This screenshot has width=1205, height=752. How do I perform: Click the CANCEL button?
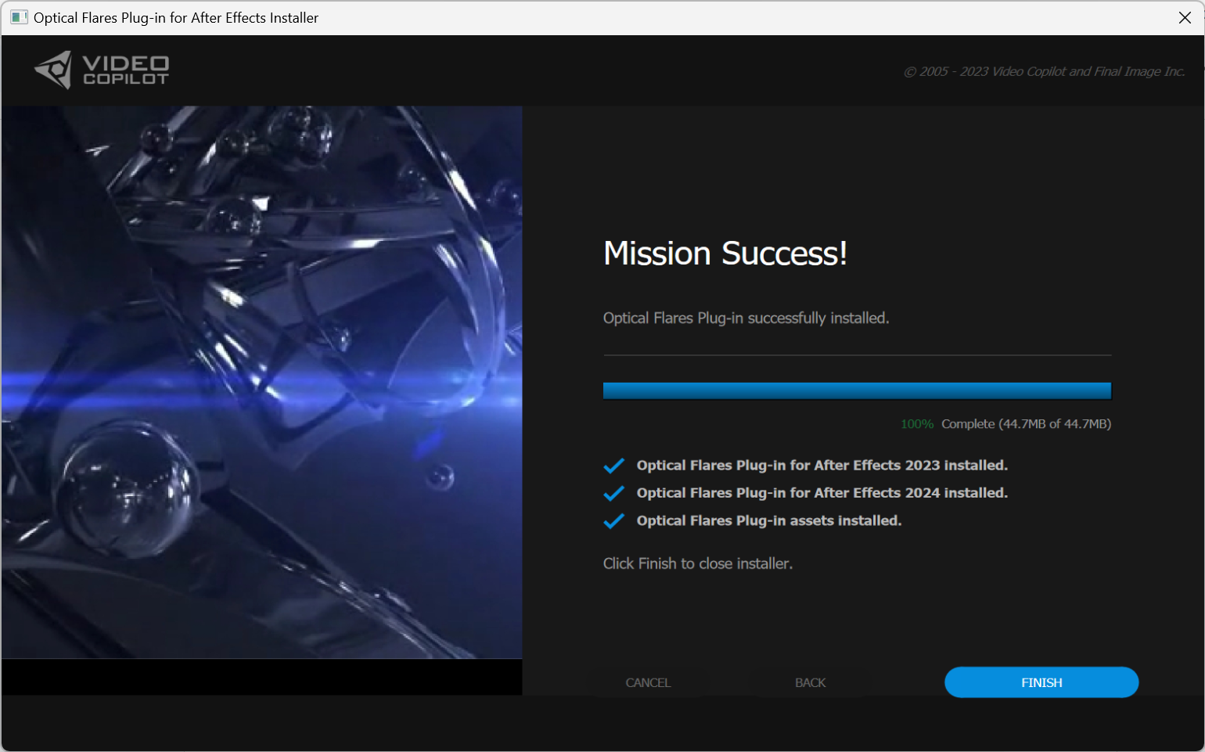pyautogui.click(x=648, y=682)
